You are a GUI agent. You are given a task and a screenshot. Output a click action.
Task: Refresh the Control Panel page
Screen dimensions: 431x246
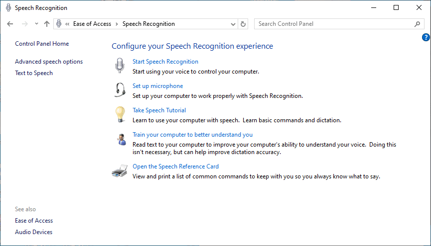(x=243, y=24)
